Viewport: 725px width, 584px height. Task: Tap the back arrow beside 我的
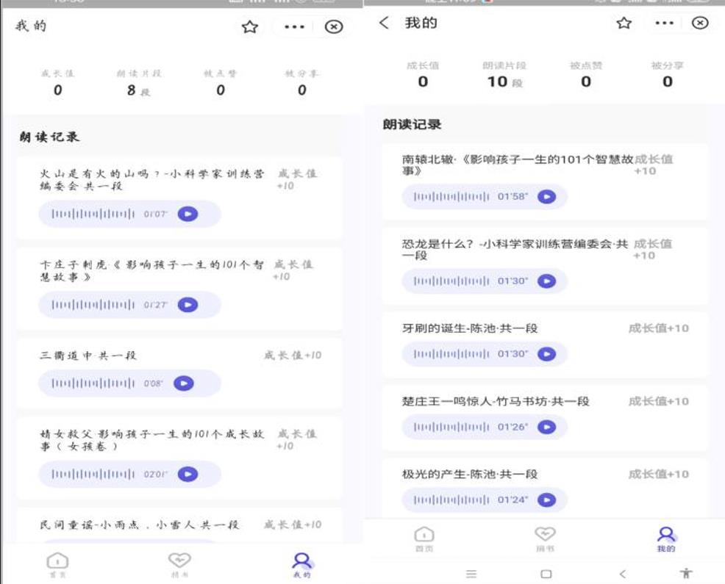coord(384,24)
